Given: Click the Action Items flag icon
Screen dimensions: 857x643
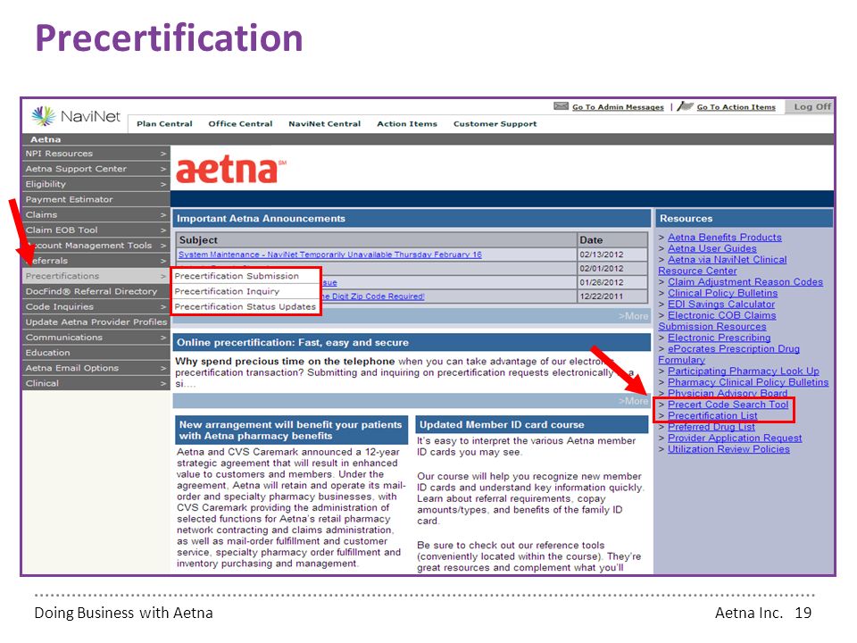Looking at the screenshot, I should [x=685, y=106].
